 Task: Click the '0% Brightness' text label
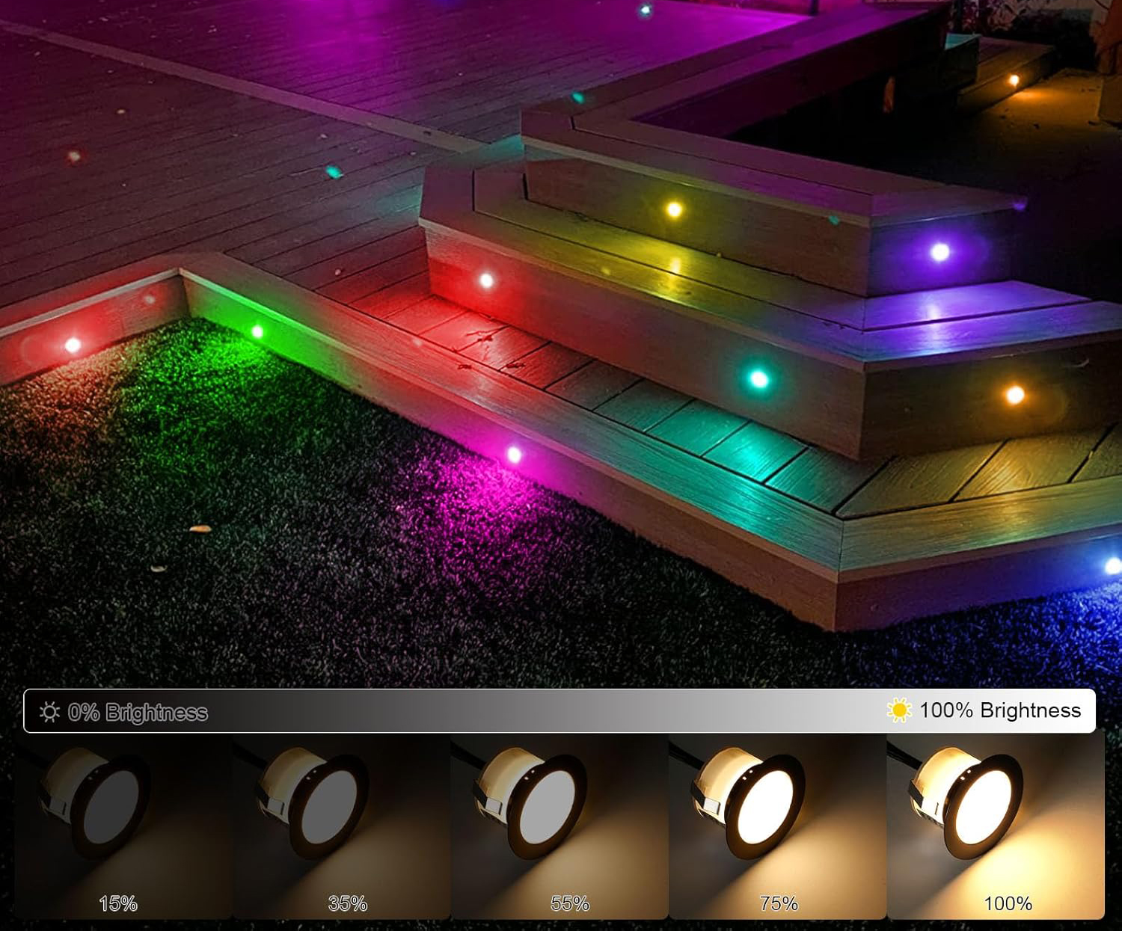click(x=138, y=713)
